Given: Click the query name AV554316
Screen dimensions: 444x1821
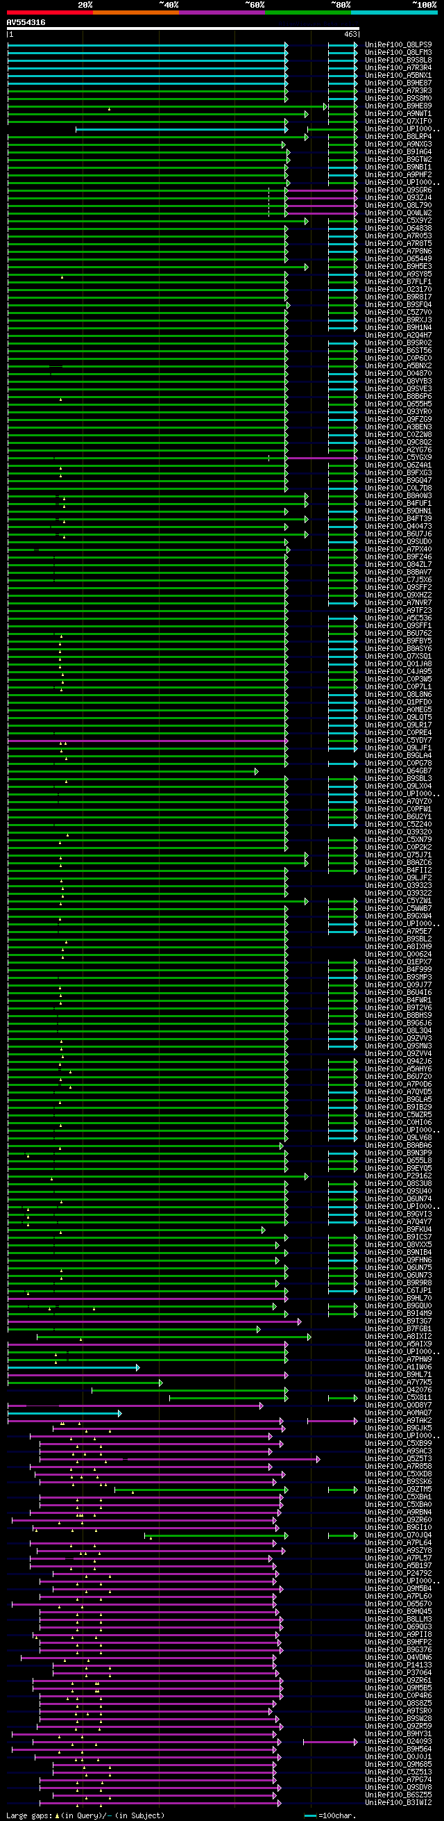Looking at the screenshot, I should click(26, 23).
